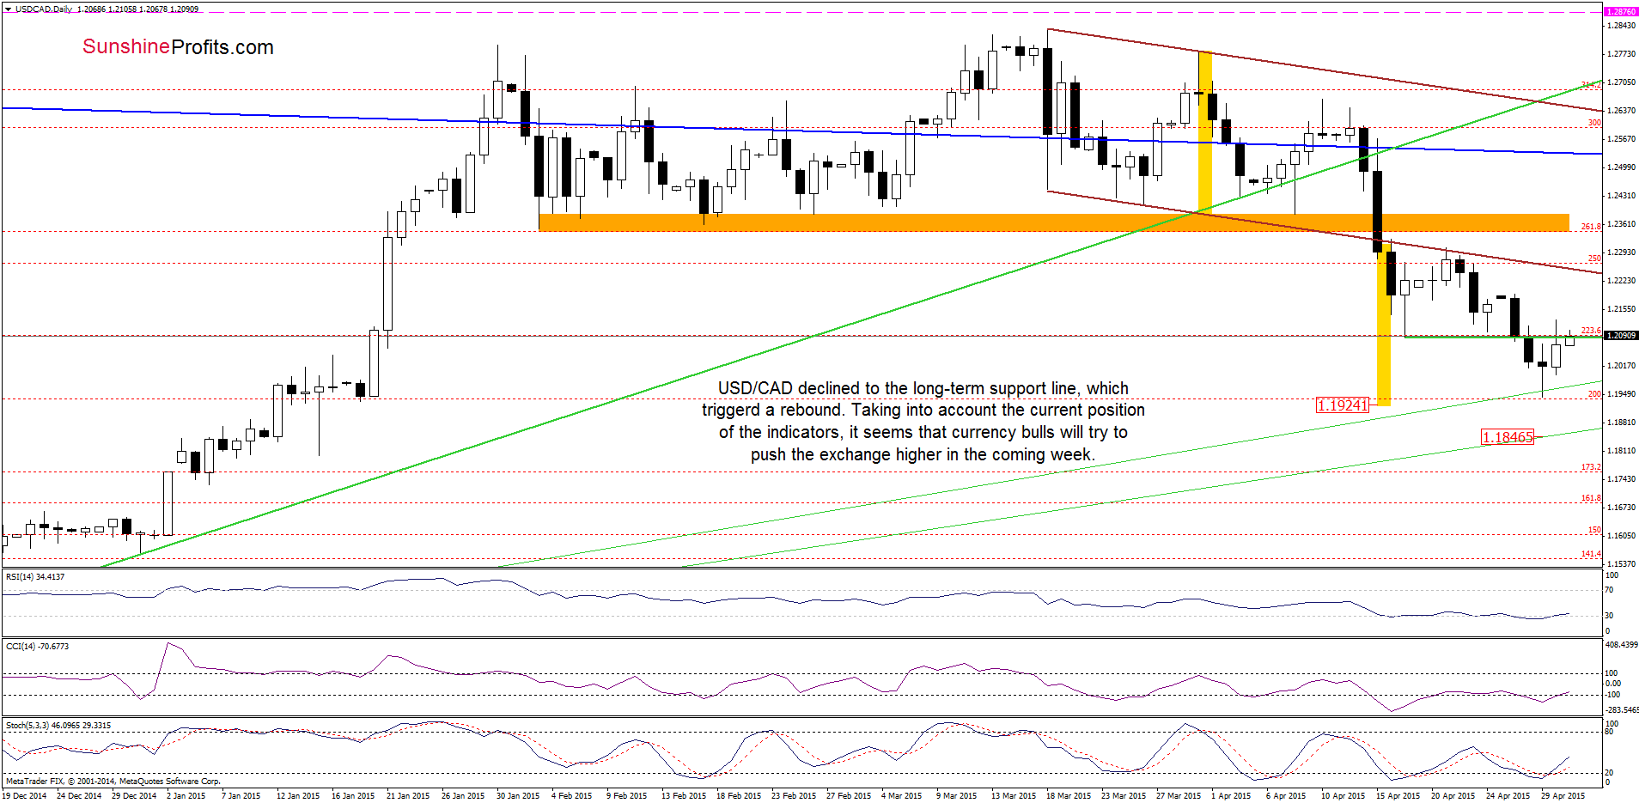This screenshot has height=803, width=1639.
Task: Click the 141.4 Fibonacci level label
Action: [x=1591, y=554]
